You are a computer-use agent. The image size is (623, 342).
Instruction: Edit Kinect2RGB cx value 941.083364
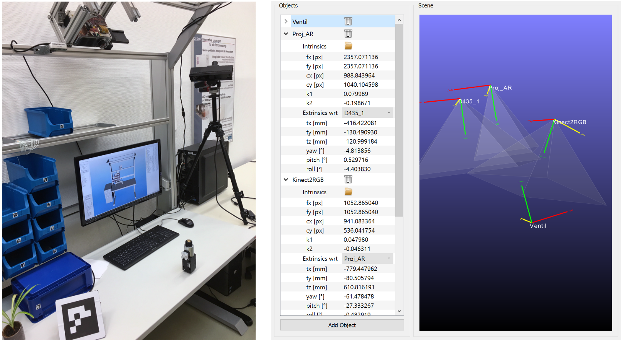[359, 221]
